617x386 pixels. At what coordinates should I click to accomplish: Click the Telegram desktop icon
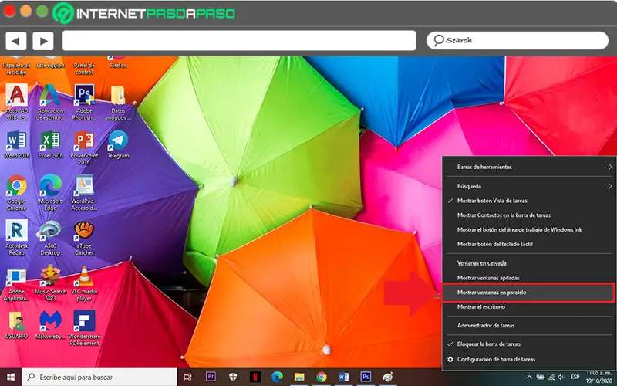pos(118,144)
